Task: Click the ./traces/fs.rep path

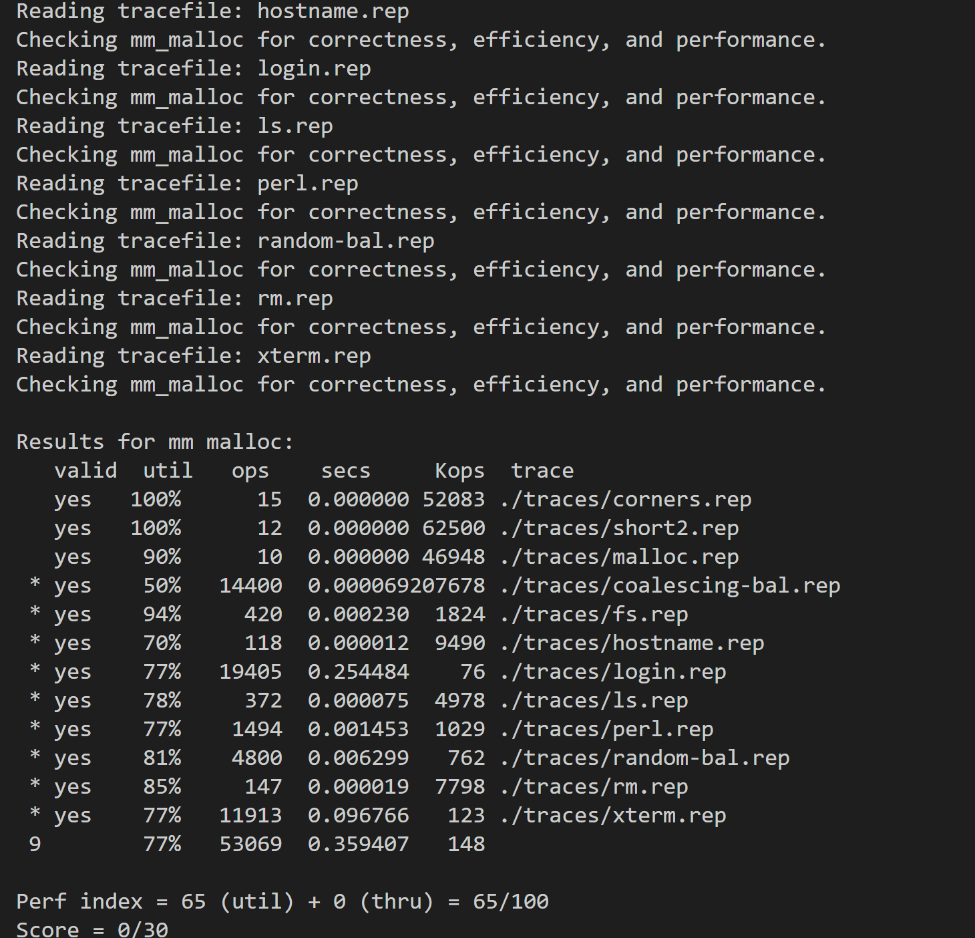Action: [594, 615]
